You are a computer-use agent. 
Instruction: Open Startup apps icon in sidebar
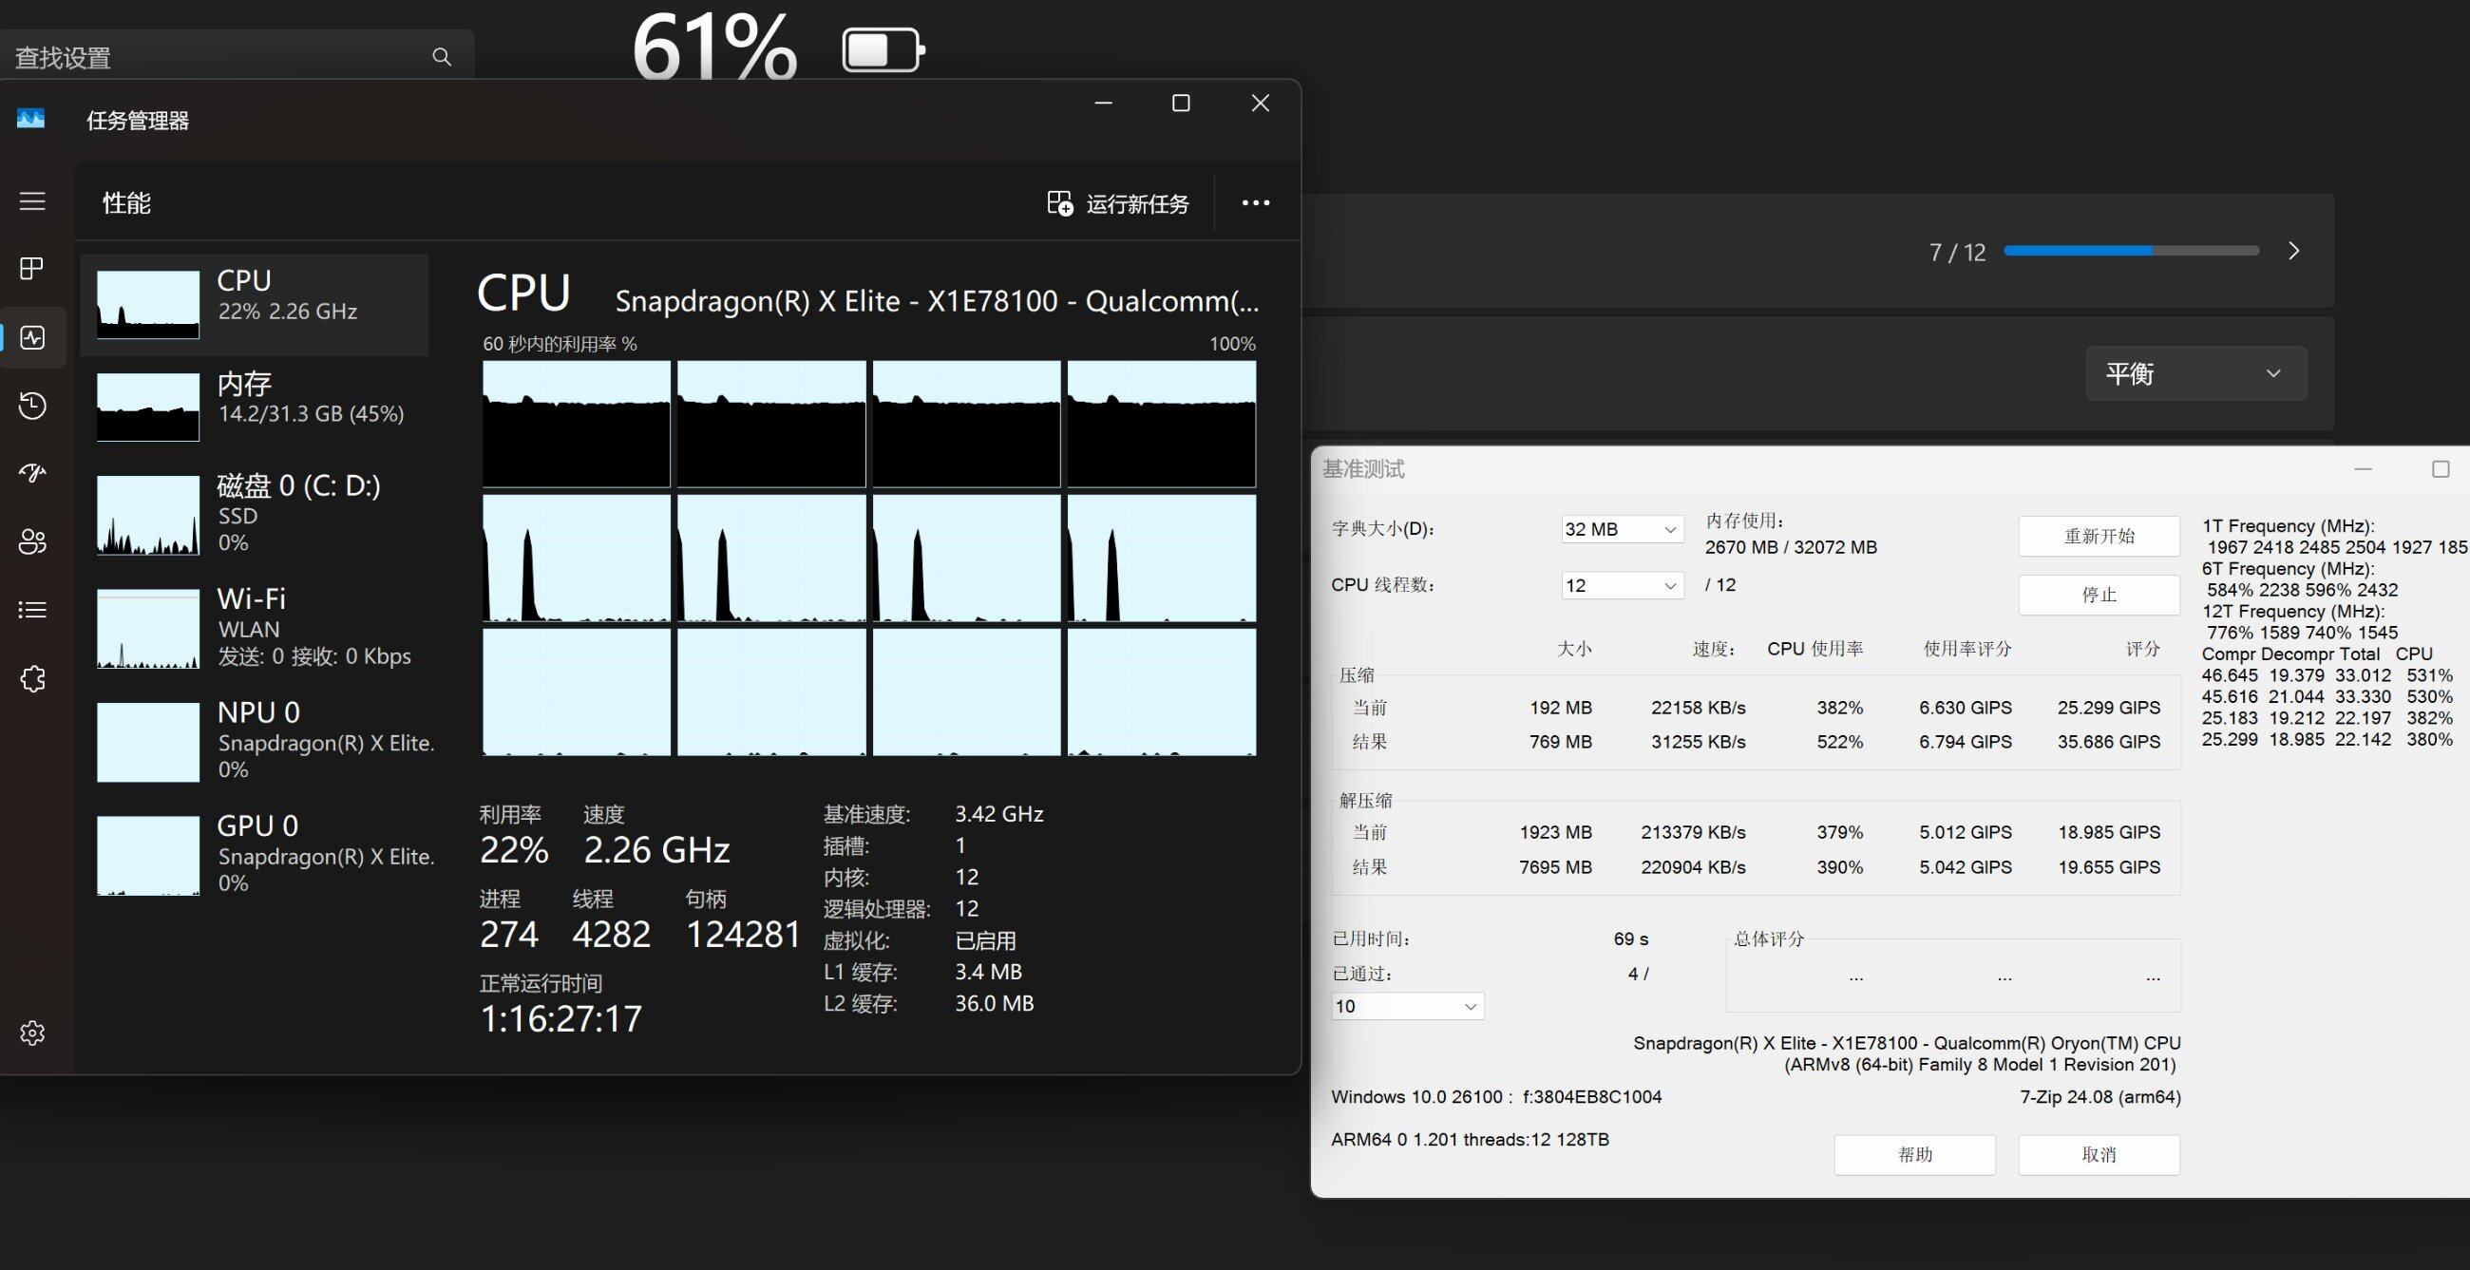(32, 472)
